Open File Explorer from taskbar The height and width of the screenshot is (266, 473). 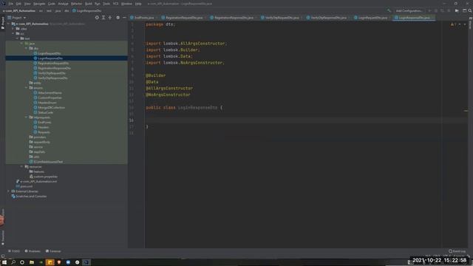pyautogui.click(x=32, y=262)
